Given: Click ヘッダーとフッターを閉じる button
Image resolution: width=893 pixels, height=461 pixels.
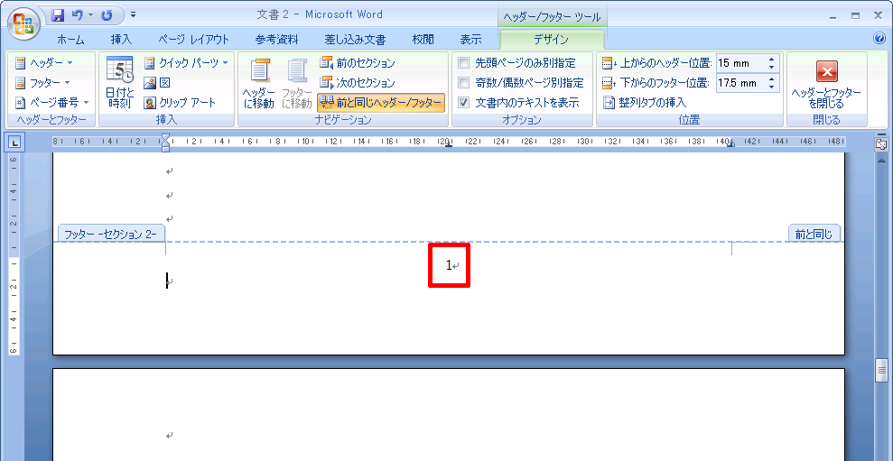Looking at the screenshot, I should point(826,84).
